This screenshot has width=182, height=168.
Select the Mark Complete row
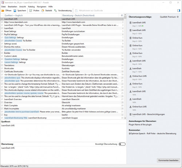pyautogui.click(x=62, y=105)
